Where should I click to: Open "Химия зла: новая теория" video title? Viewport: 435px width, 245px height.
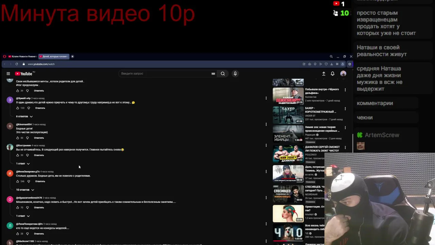tap(322, 129)
